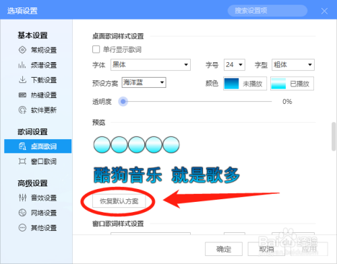Screen dimensions: 337x264
Task: Open the 预设方案 dropdown showing 海洋蓝
Action: (144, 82)
